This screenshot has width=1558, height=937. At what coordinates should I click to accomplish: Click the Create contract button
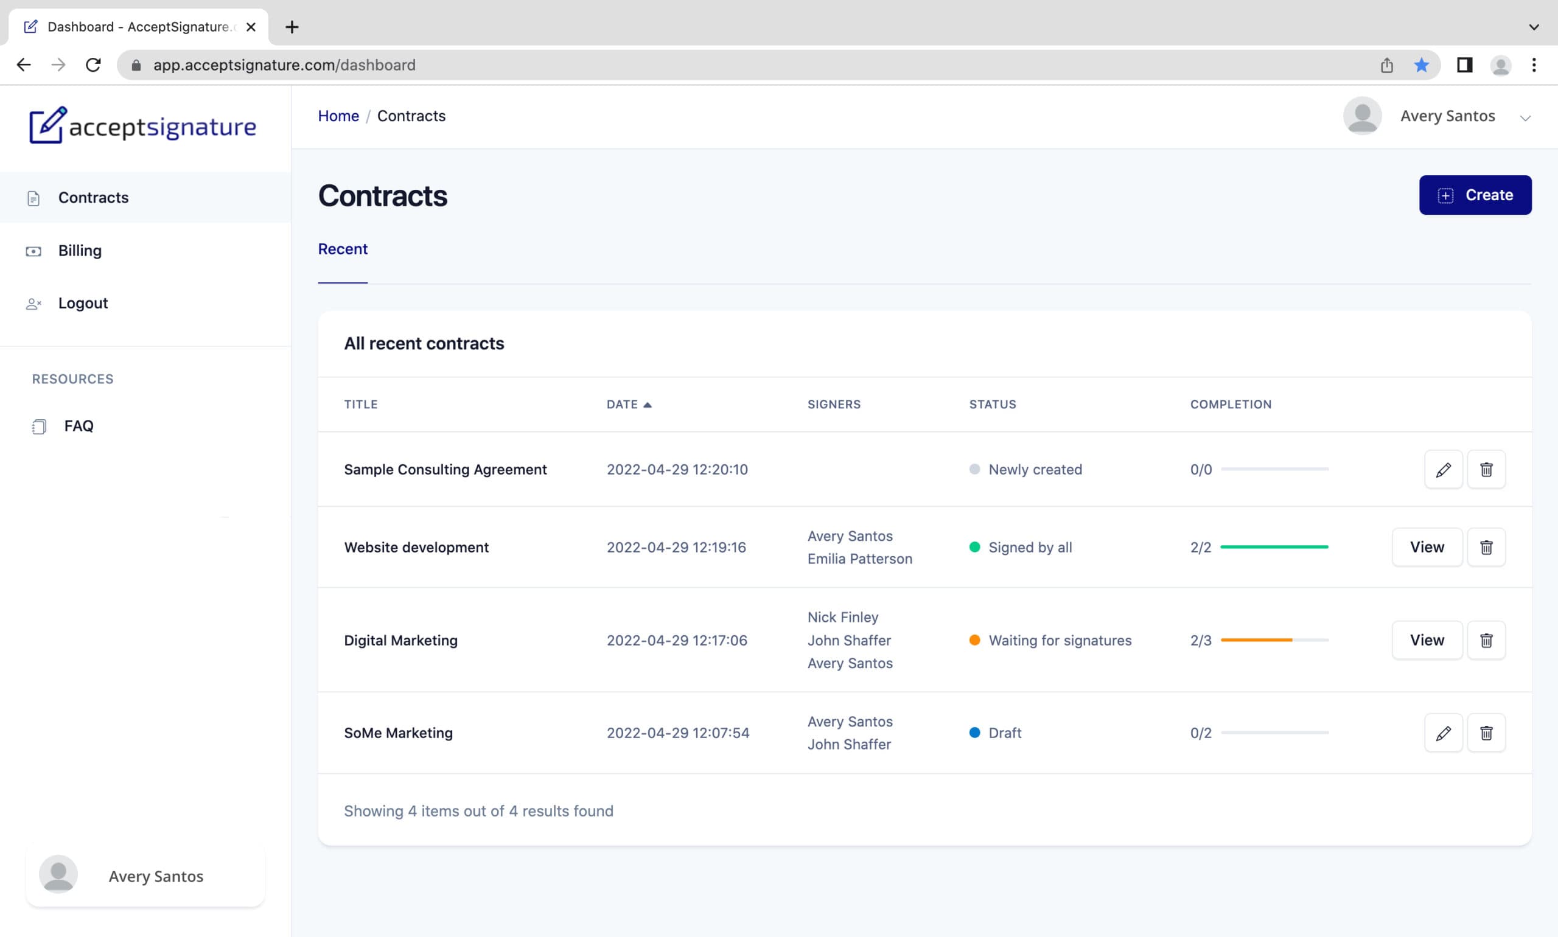point(1475,195)
